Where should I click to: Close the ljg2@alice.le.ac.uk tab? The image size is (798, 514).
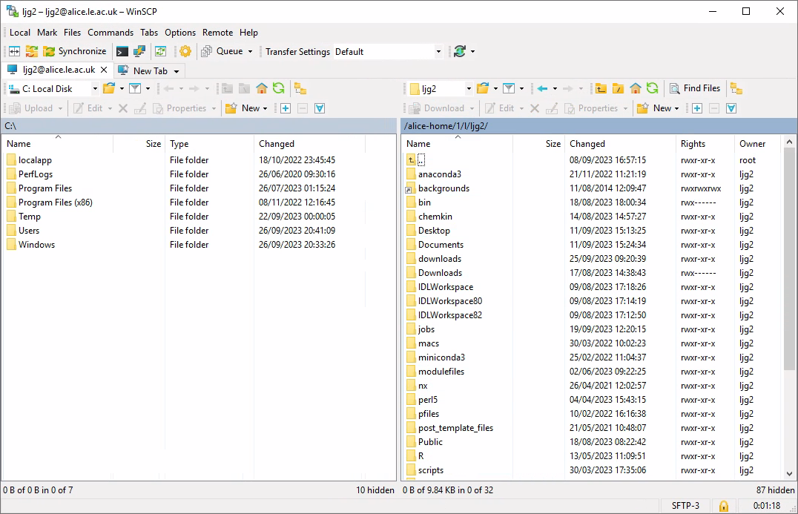coord(104,70)
